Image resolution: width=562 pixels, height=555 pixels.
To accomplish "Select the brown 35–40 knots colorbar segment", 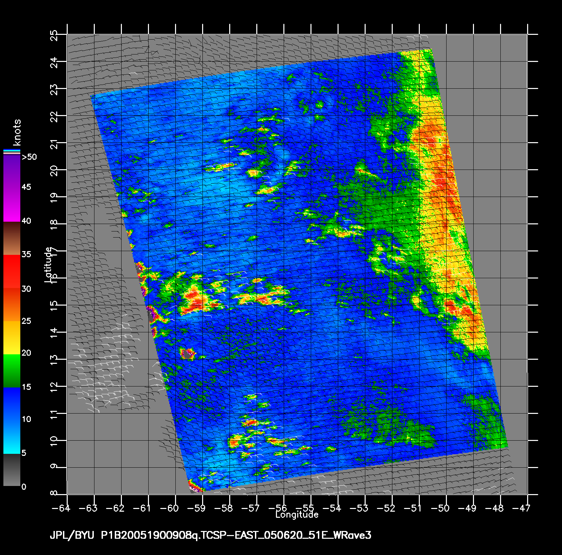I will coord(12,238).
